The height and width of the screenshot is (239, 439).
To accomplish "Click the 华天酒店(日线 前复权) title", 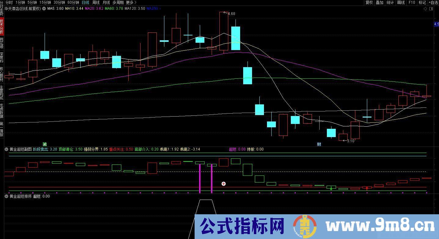I will coord(23,9).
